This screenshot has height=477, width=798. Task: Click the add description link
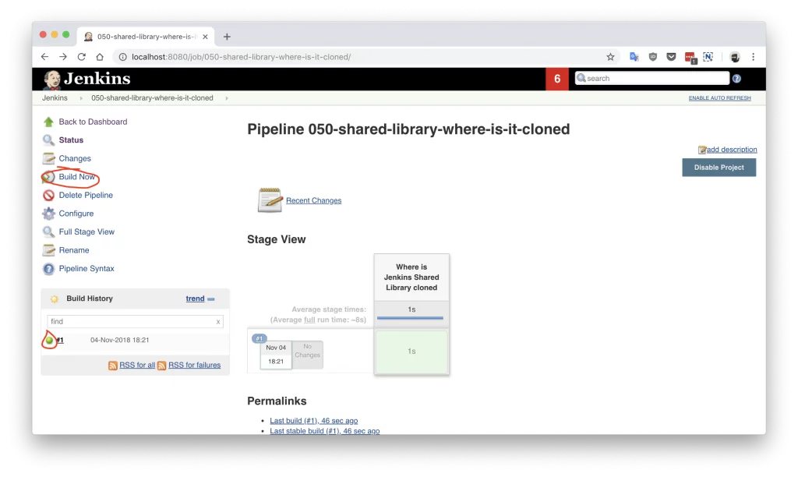(x=731, y=150)
